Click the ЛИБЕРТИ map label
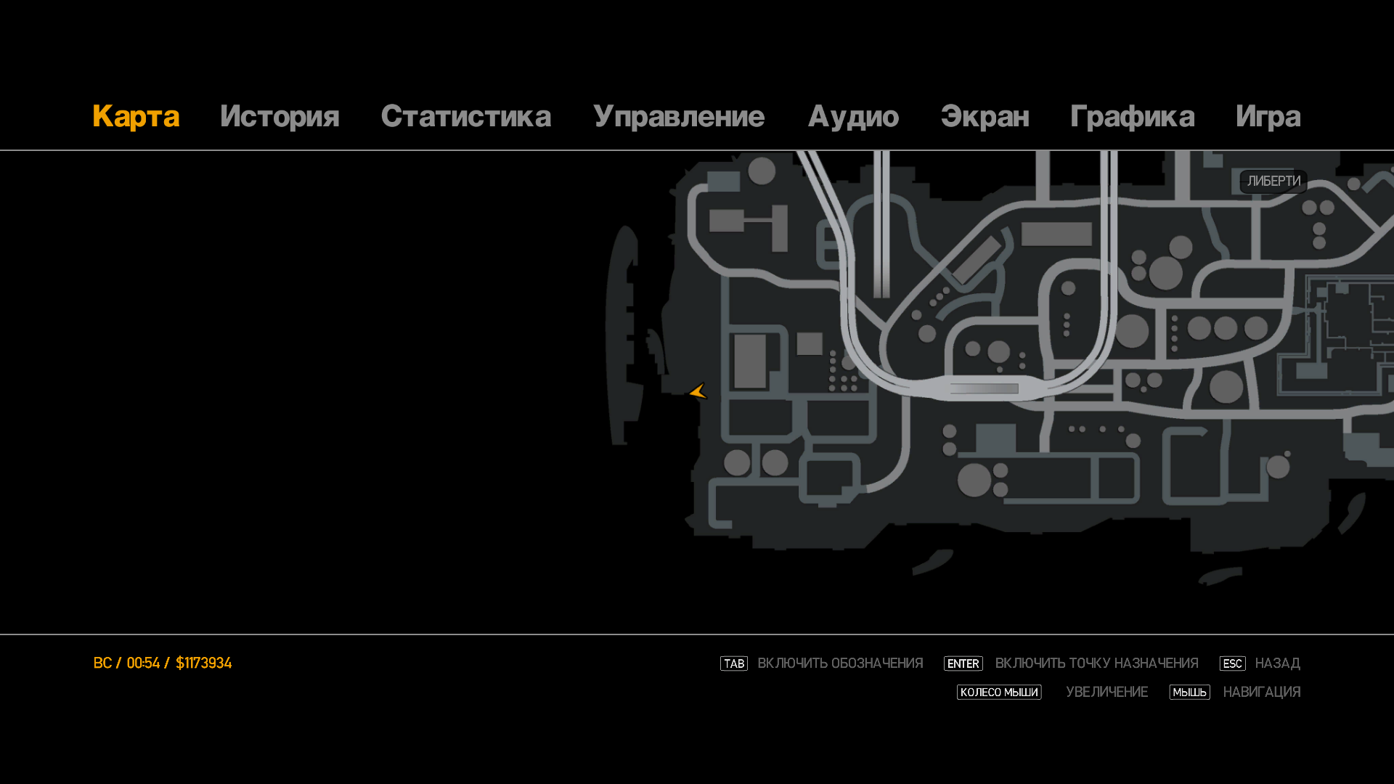Image resolution: width=1394 pixels, height=784 pixels. pos(1273,181)
